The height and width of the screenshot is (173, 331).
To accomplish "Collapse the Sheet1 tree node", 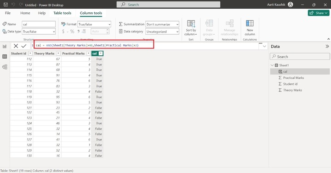I will pyautogui.click(x=272, y=65).
